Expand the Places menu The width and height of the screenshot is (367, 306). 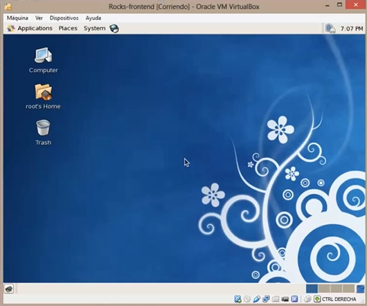tap(68, 28)
